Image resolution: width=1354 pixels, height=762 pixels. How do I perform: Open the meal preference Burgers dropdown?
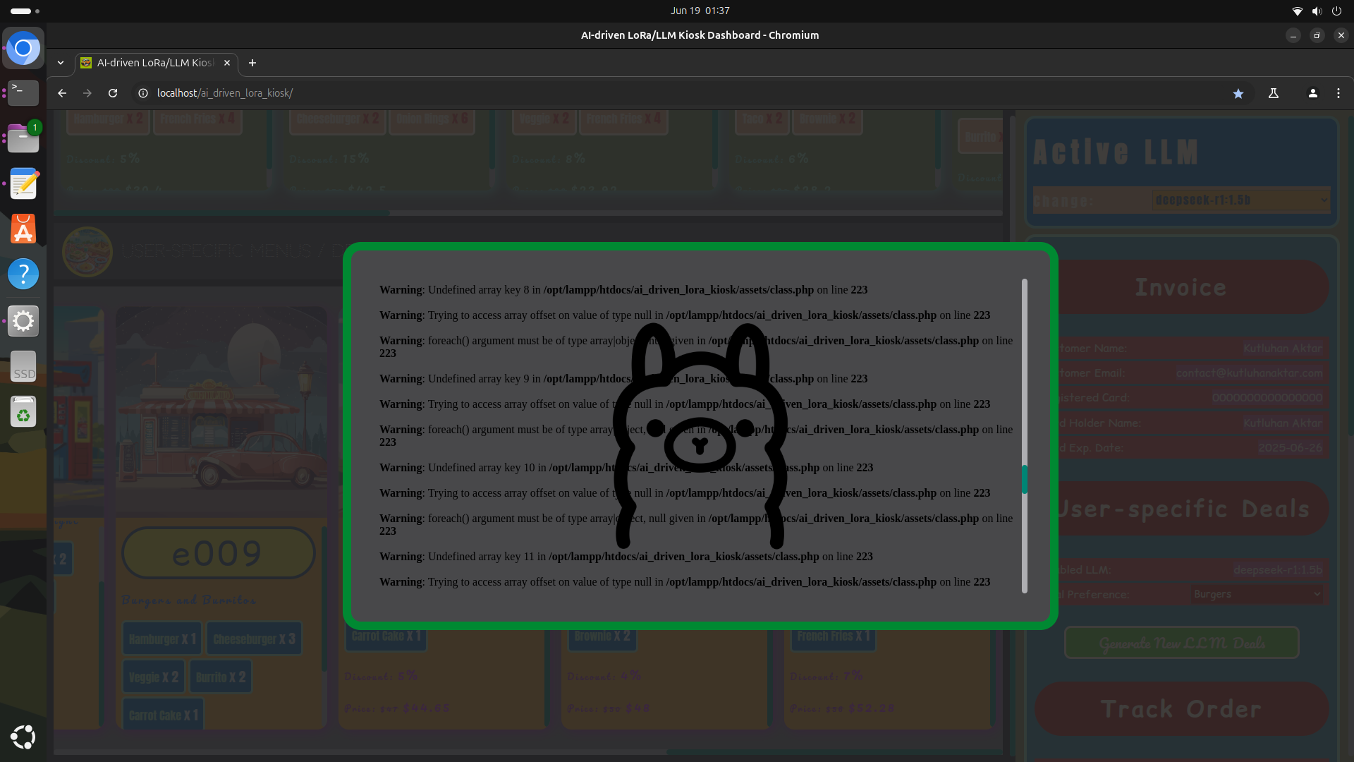(x=1257, y=594)
